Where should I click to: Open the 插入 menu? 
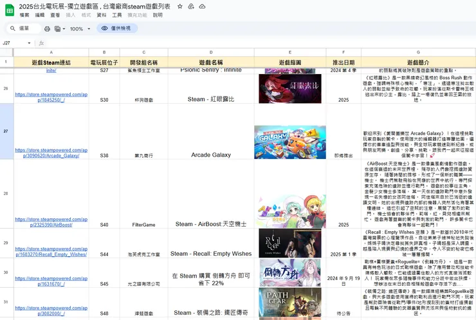pos(70,15)
